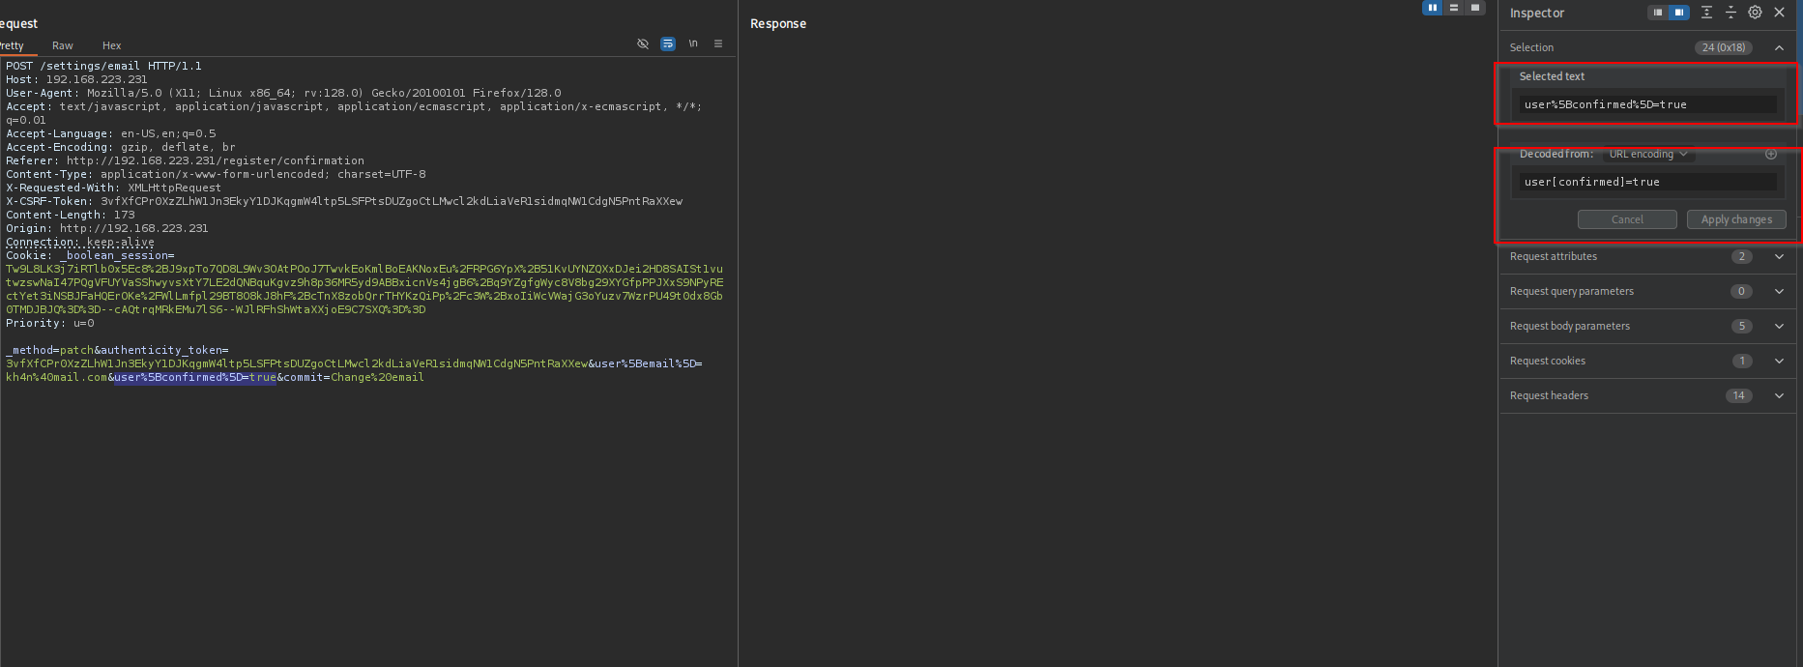Click the decoded user[confirmed]=true field
1803x667 pixels.
tap(1648, 182)
